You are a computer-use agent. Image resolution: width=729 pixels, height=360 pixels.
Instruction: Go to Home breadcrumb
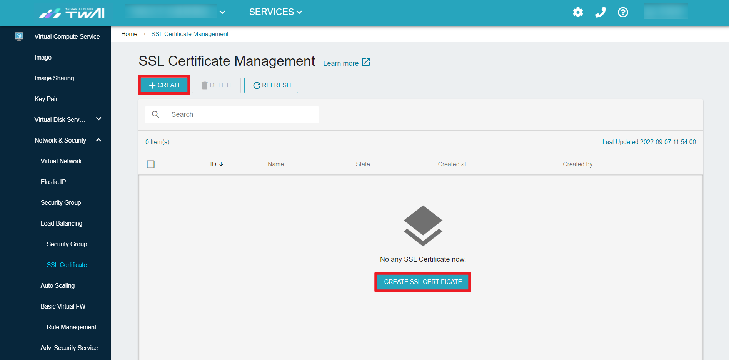click(129, 34)
